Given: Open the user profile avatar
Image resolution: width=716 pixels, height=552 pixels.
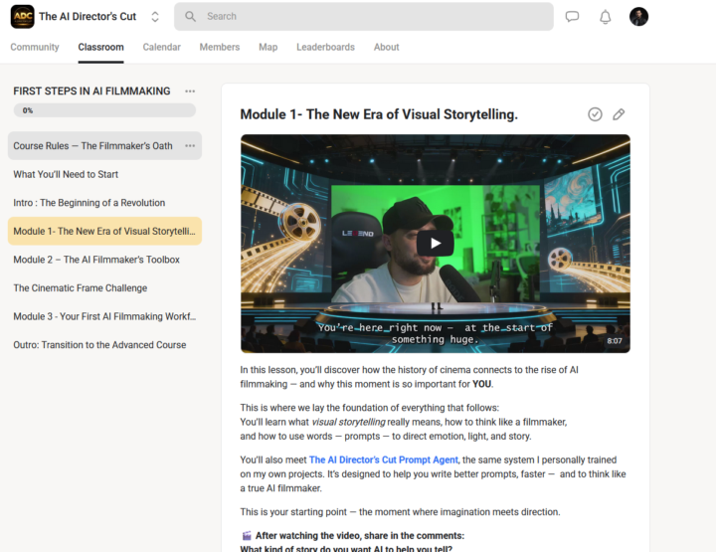Looking at the screenshot, I should tap(638, 17).
